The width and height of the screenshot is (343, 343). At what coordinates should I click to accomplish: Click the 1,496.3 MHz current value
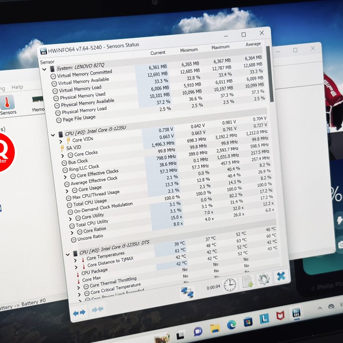pos(163,144)
